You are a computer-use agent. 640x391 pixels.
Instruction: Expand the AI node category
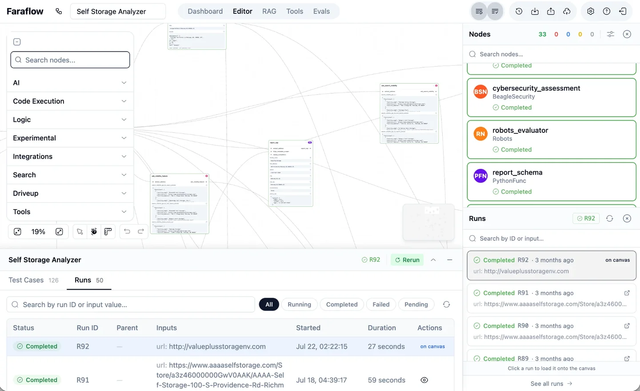pos(70,83)
